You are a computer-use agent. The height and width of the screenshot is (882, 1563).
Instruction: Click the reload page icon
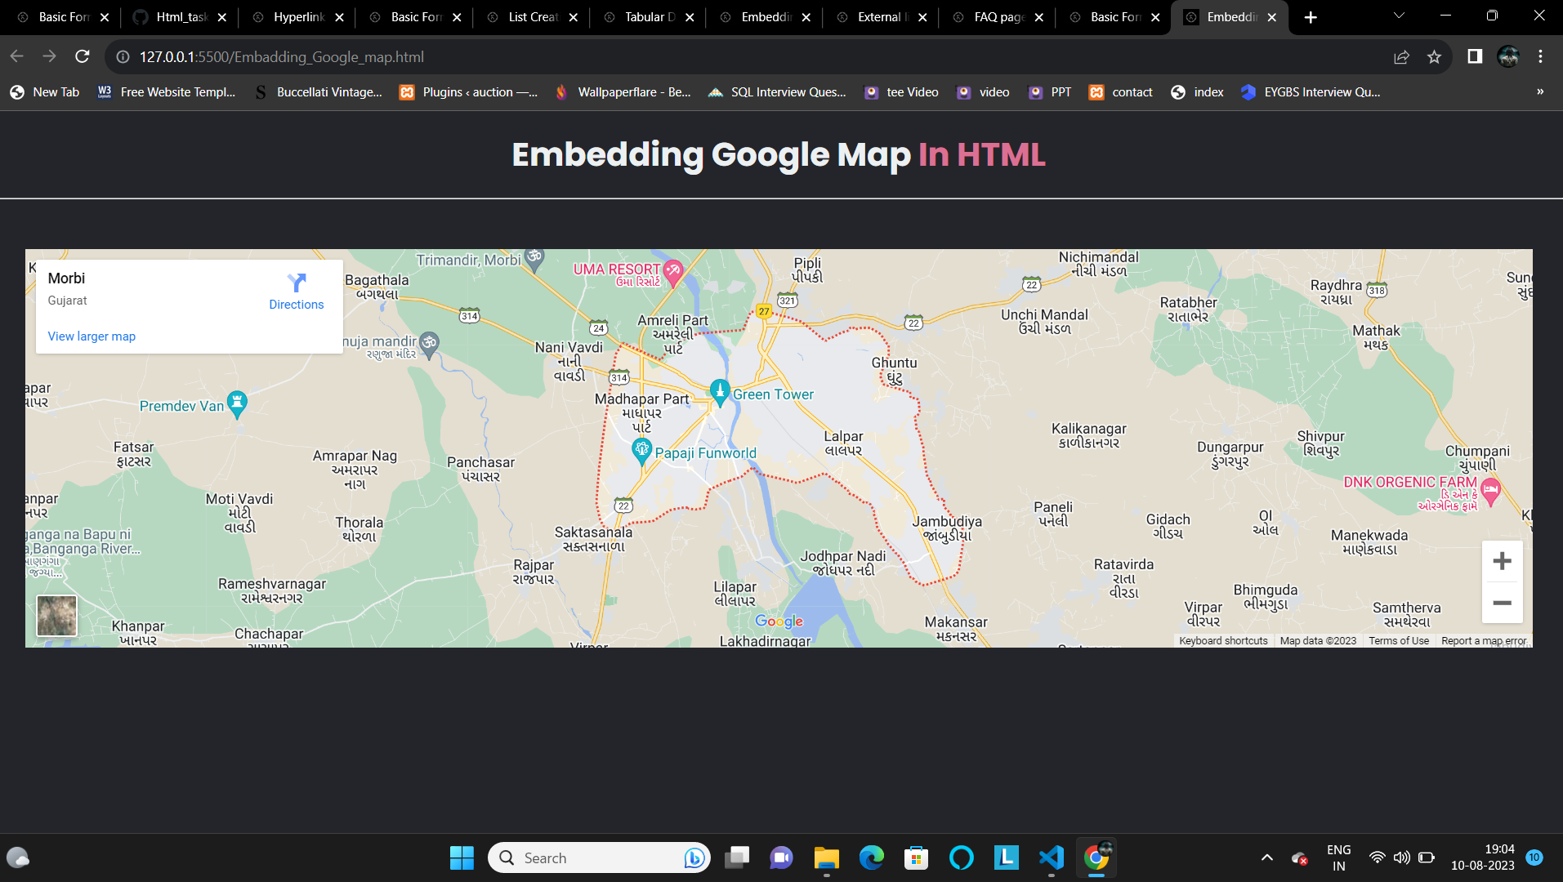pos(83,56)
